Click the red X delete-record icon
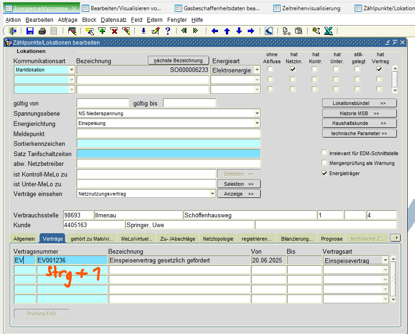The width and height of the screenshot is (415, 334). click(x=114, y=31)
